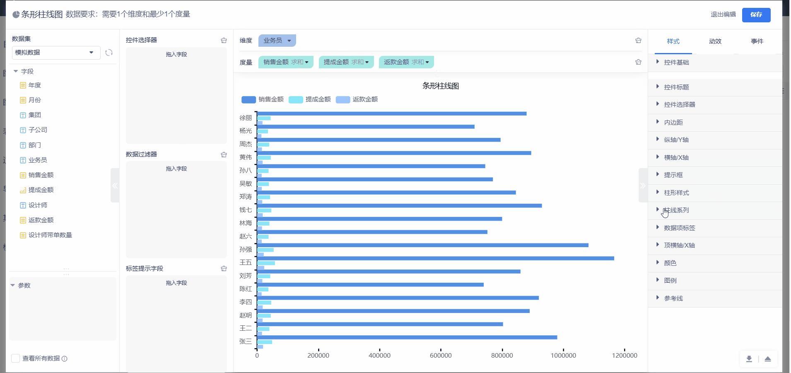Collapse the 字段 tree section
Viewport: 791px width, 373px height.
click(16, 72)
